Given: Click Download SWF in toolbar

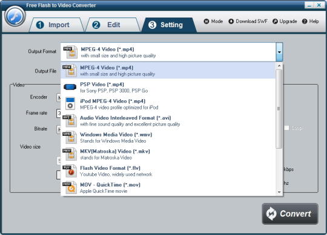Looking at the screenshot, I should click(248, 21).
